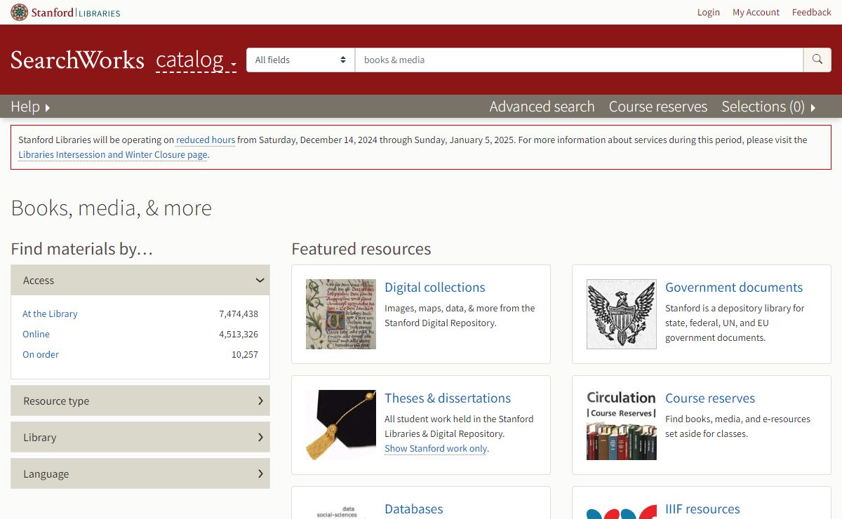Screen dimensions: 842x519
Task: Expand the Resource type facet
Action: pos(140,400)
